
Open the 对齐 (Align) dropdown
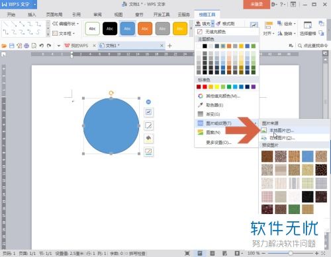pos(269,34)
